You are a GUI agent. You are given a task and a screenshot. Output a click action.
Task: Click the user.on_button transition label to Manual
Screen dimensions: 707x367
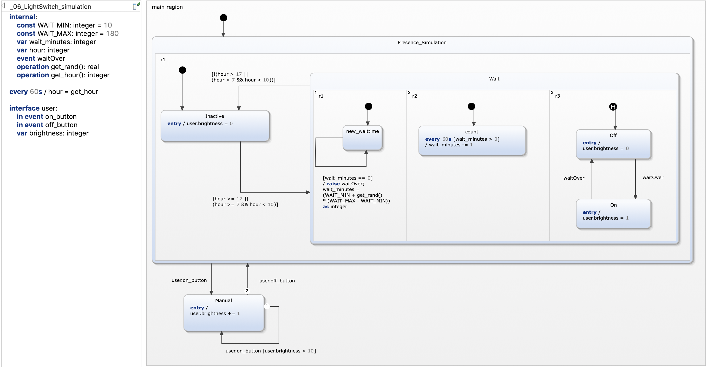pyautogui.click(x=189, y=280)
